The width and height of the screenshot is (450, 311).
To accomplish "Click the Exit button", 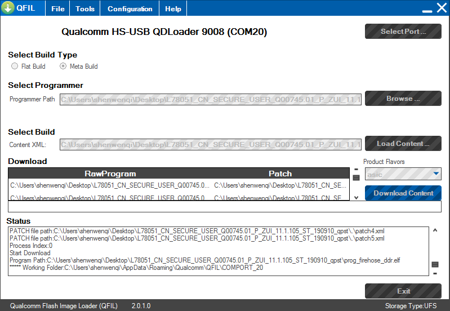I will point(403,291).
